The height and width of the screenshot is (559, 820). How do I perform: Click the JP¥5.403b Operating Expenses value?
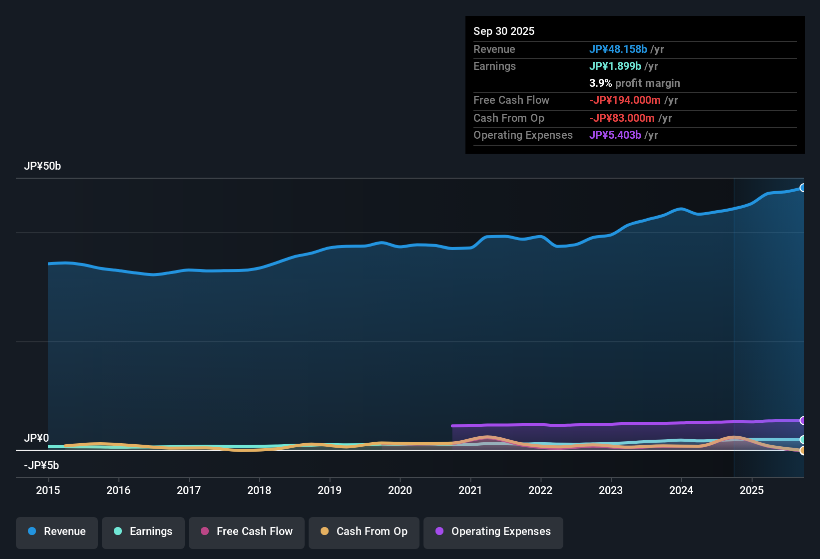(616, 135)
